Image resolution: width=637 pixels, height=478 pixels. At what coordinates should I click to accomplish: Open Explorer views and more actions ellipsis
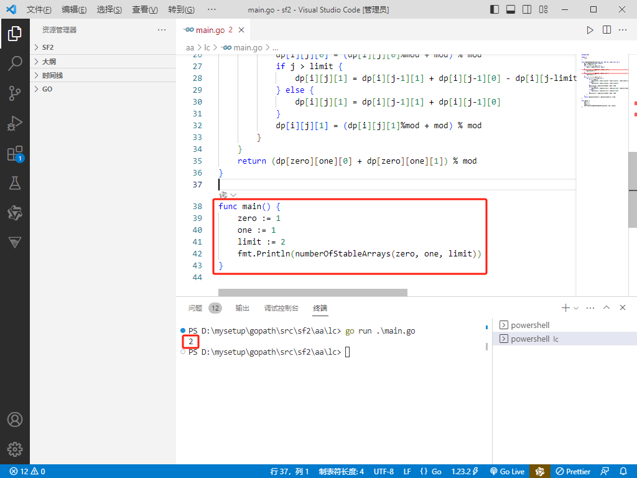tap(162, 30)
